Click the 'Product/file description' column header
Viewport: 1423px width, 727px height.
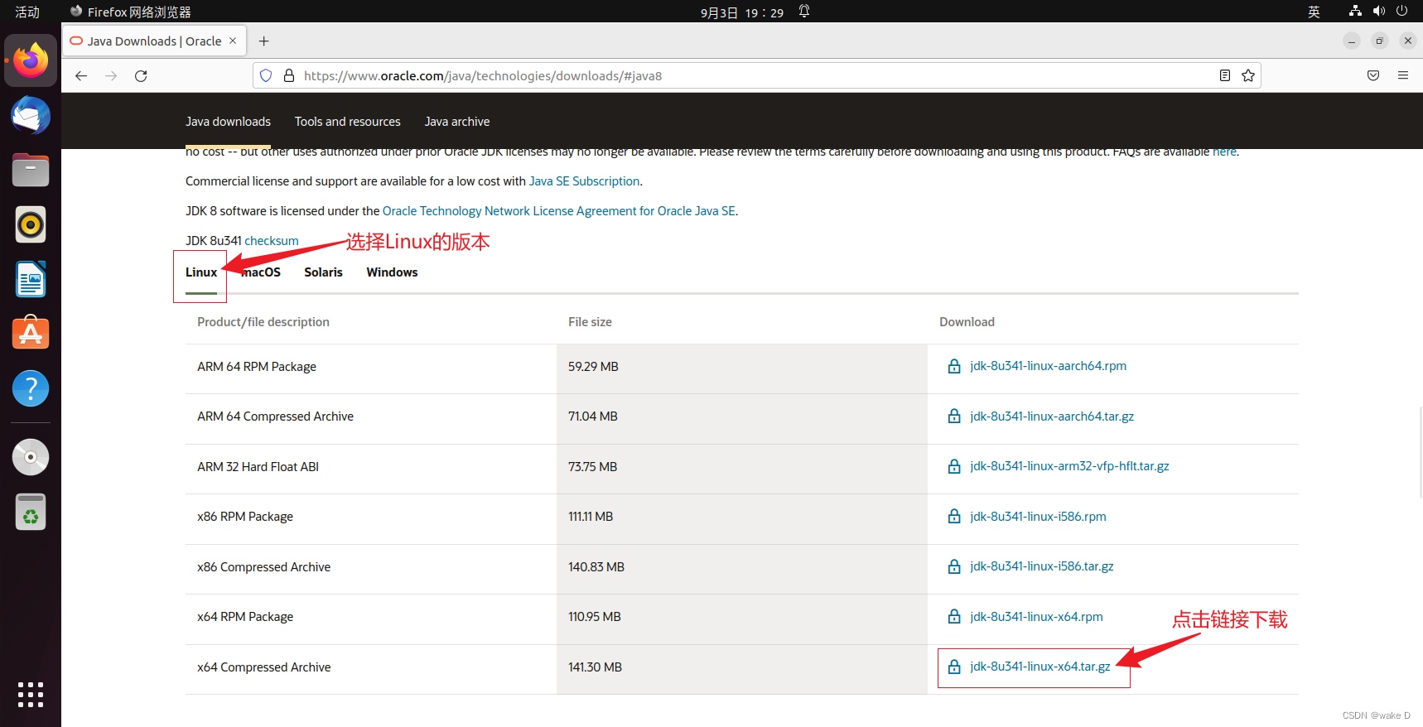(x=263, y=322)
